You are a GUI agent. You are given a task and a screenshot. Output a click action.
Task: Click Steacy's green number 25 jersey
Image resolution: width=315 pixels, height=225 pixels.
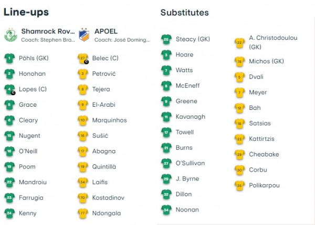[x=166, y=39]
